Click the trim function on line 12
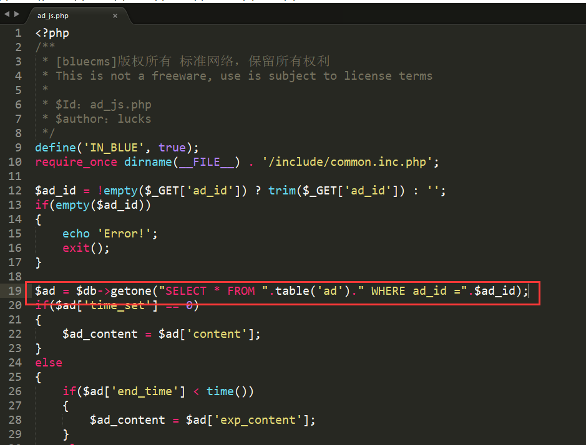The height and width of the screenshot is (445, 586). pyautogui.click(x=282, y=191)
